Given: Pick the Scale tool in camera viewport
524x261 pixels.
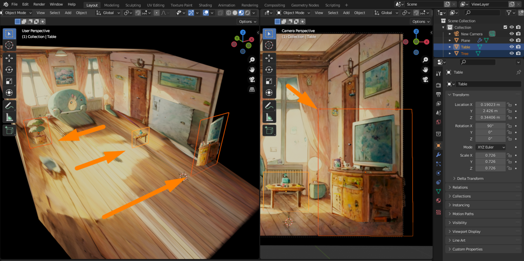Looking at the screenshot, I should coord(269,81).
